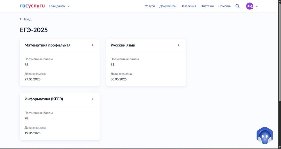Screen dimensions: 281x149
Task: Click Дата экзамена label in Математика card
Action: coord(35,74)
